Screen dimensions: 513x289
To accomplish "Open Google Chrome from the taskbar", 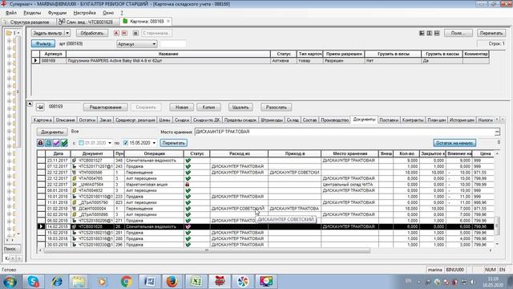I will (127, 282).
